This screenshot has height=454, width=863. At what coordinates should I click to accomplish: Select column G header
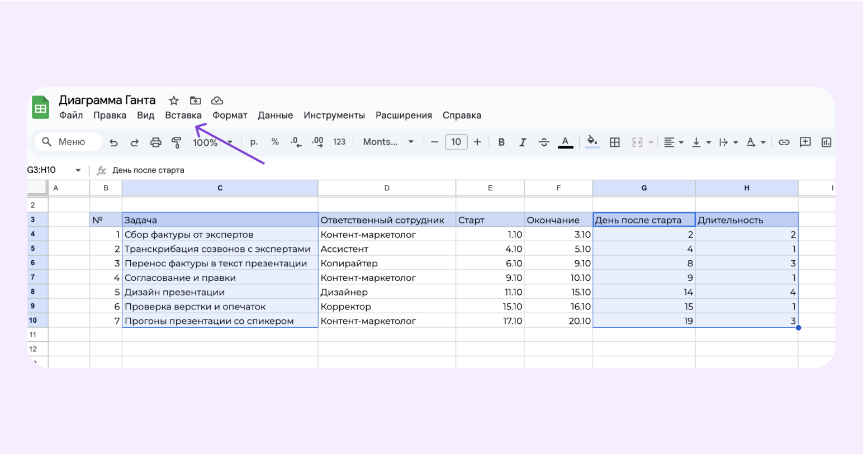(644, 188)
